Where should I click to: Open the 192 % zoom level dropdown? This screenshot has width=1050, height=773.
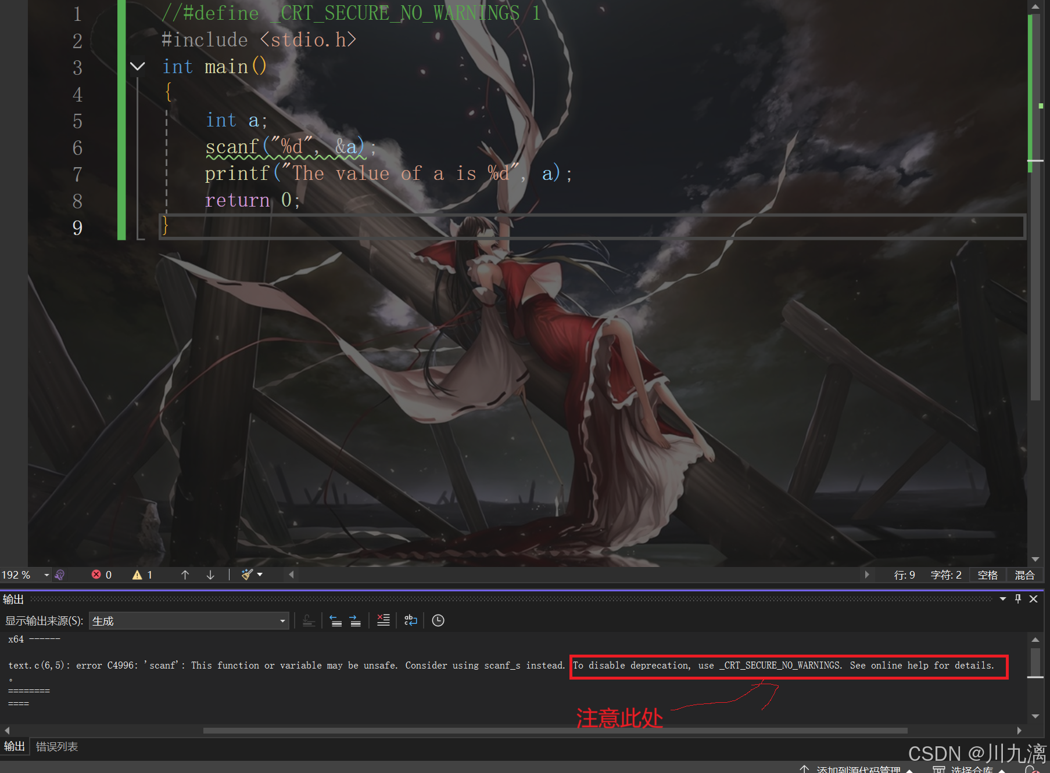coord(46,575)
